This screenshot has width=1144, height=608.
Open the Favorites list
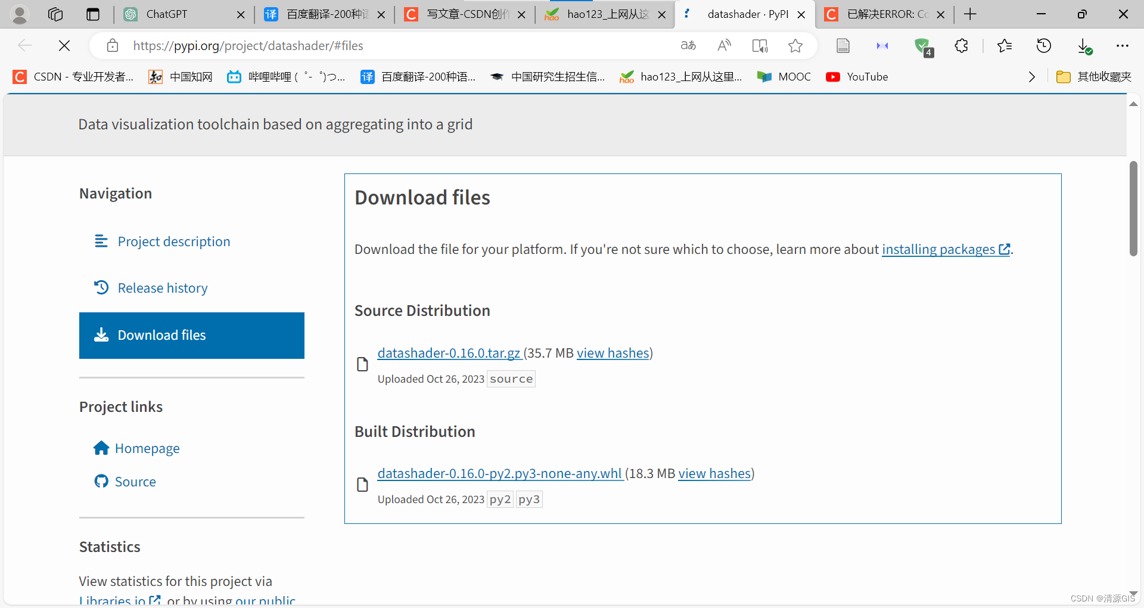[x=1005, y=45]
